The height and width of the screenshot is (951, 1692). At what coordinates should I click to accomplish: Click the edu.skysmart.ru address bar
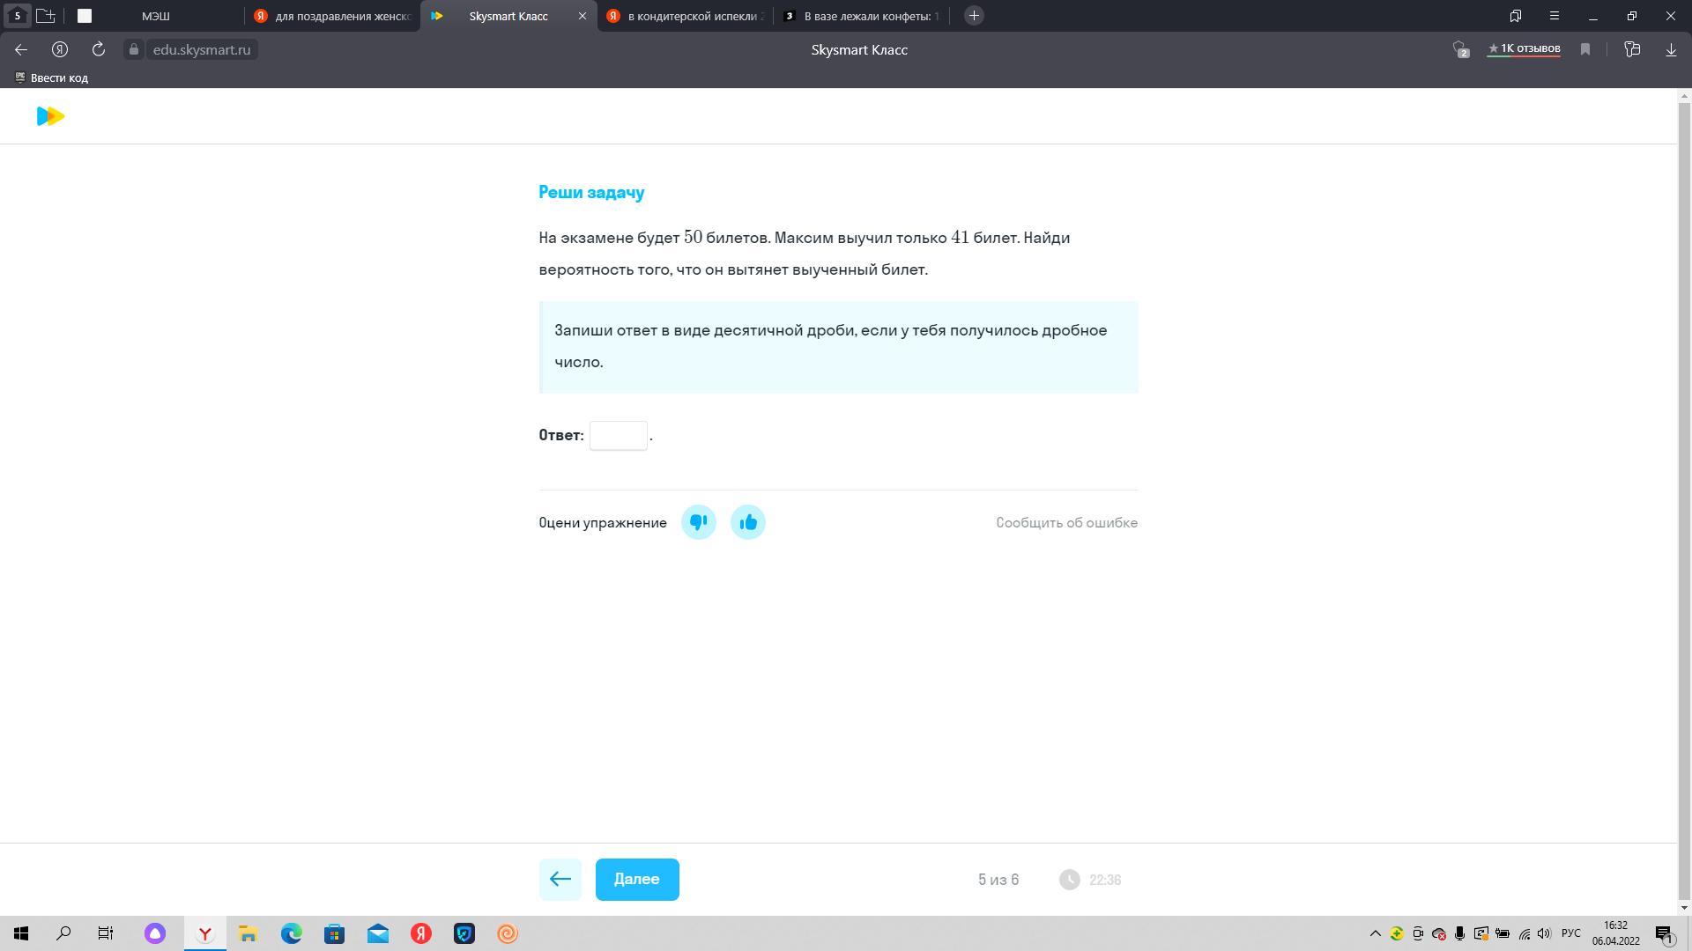201,49
